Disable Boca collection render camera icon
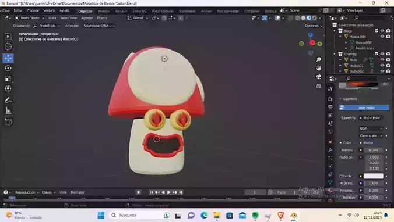The image size is (394, 222). pyautogui.click(x=388, y=31)
